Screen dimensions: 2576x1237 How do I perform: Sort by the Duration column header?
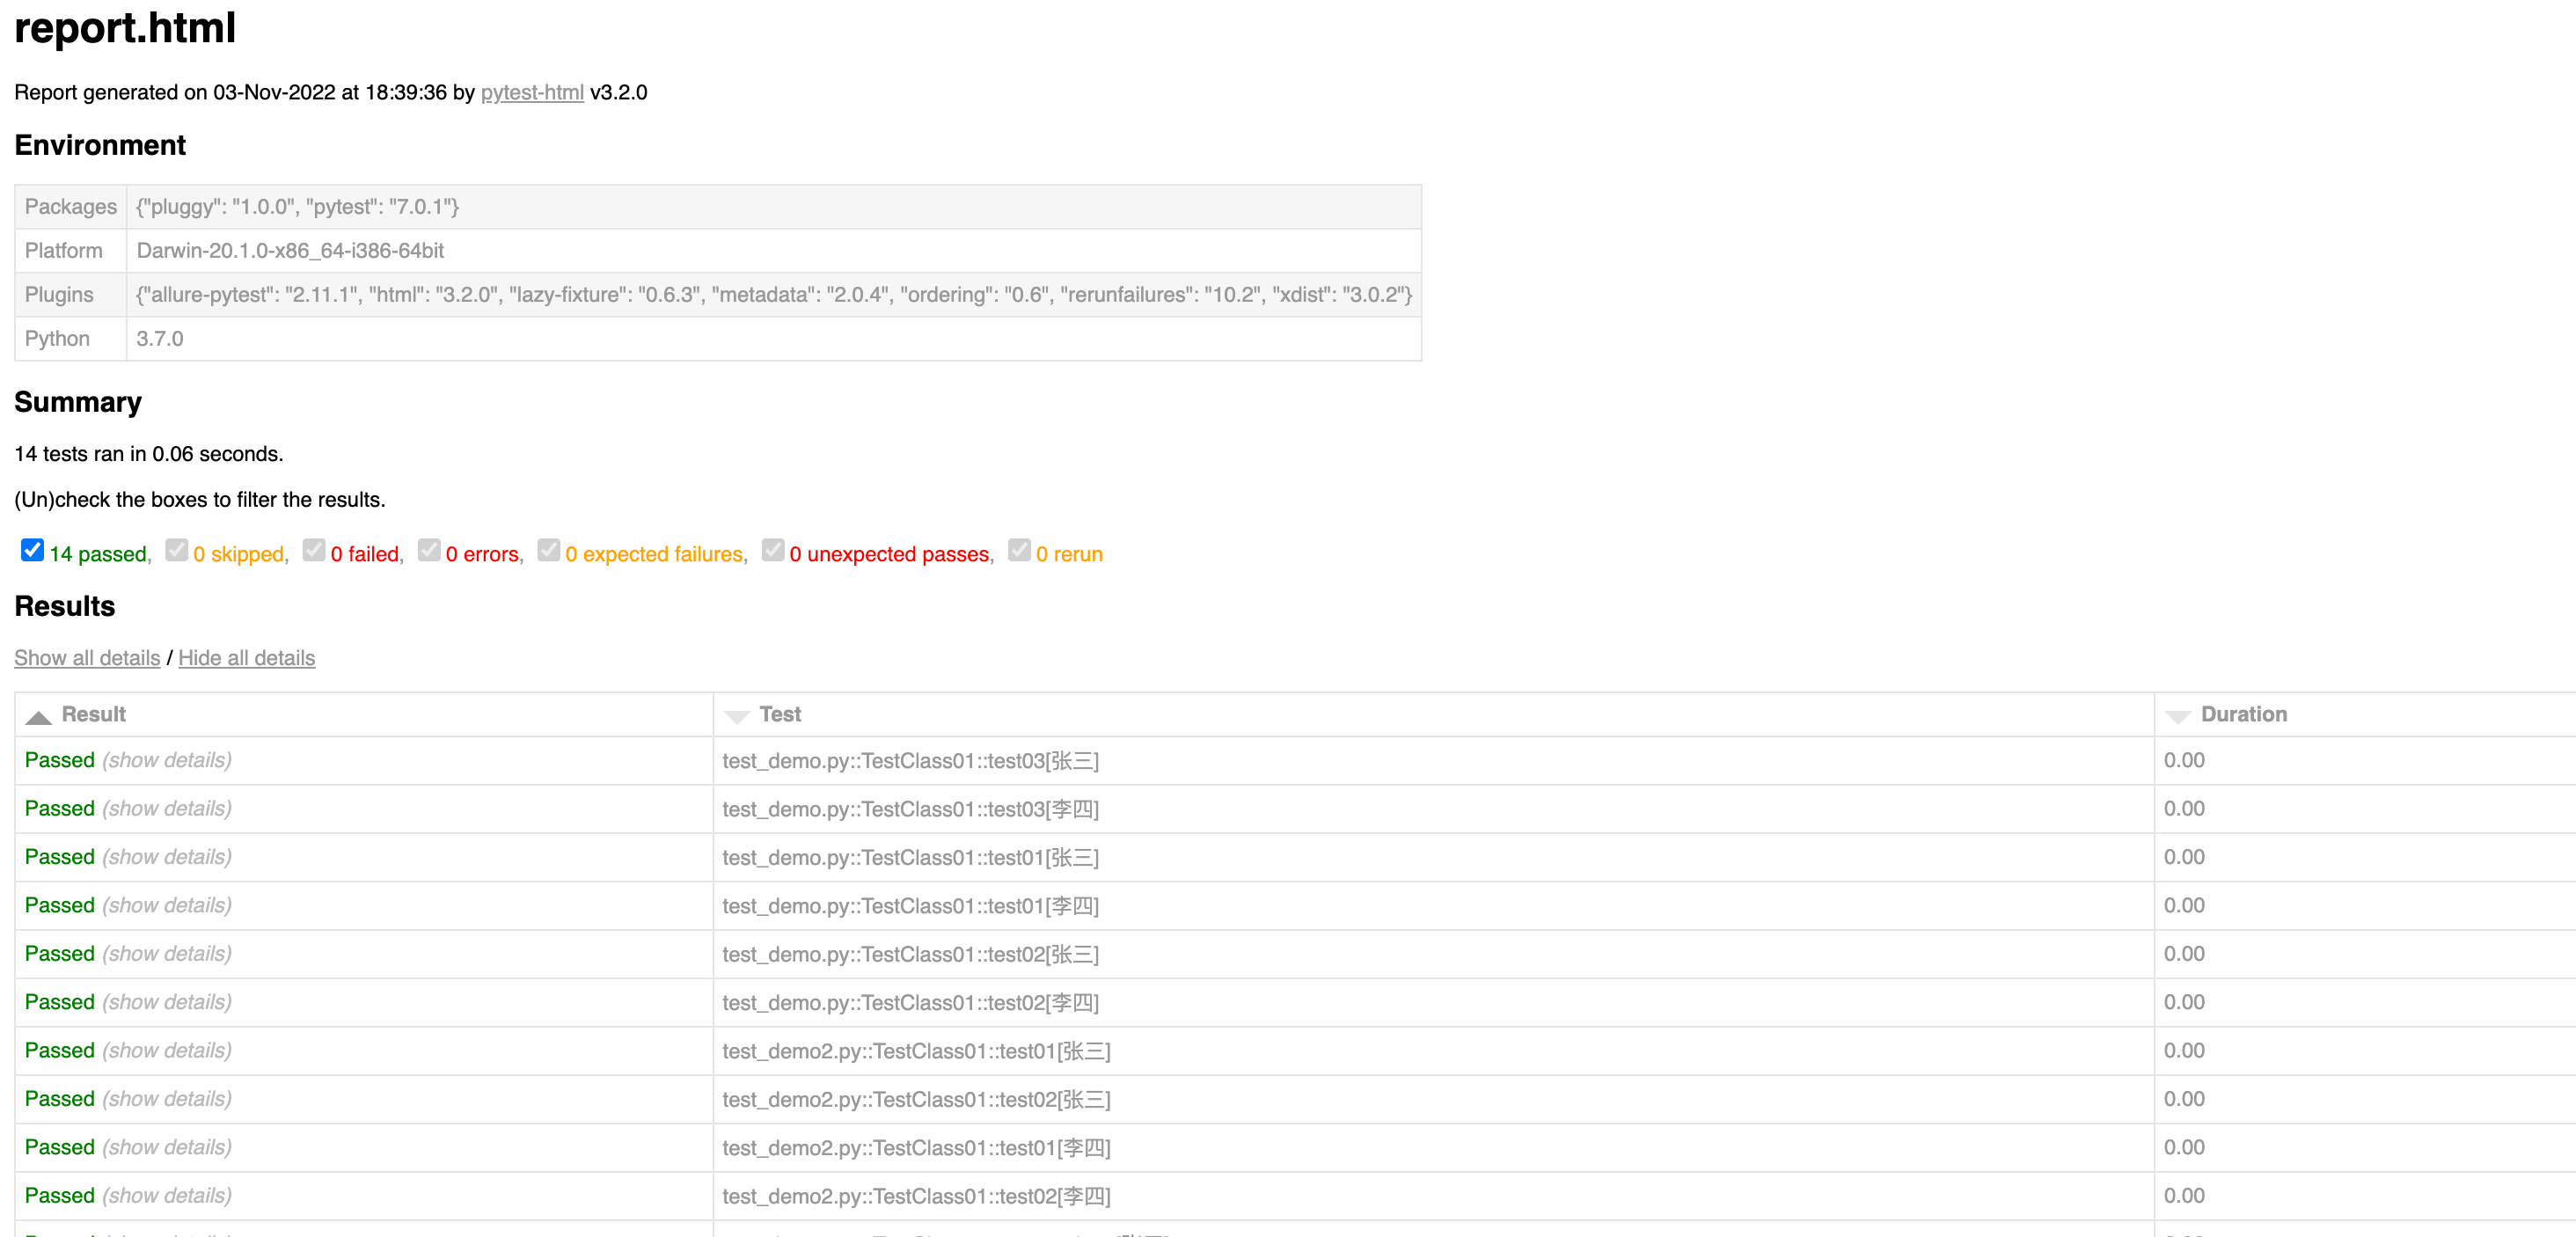point(2243,714)
